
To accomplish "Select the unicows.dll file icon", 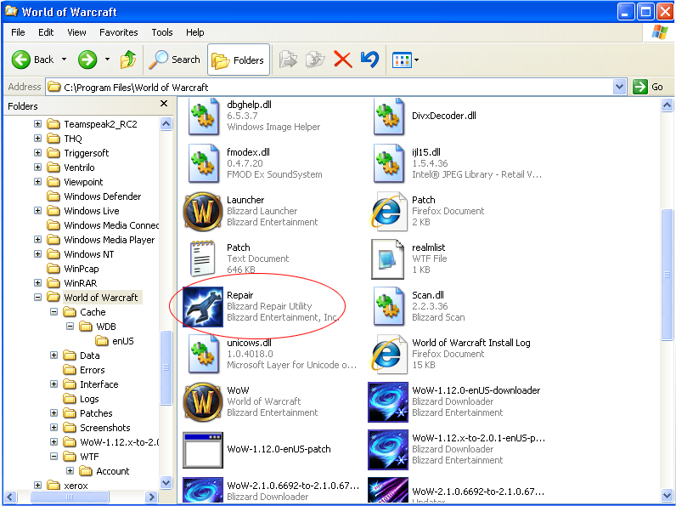I will click(204, 354).
